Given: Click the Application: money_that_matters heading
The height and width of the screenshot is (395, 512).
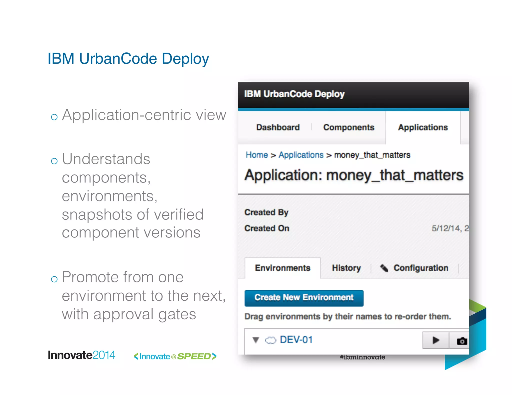Looking at the screenshot, I should point(354,175).
